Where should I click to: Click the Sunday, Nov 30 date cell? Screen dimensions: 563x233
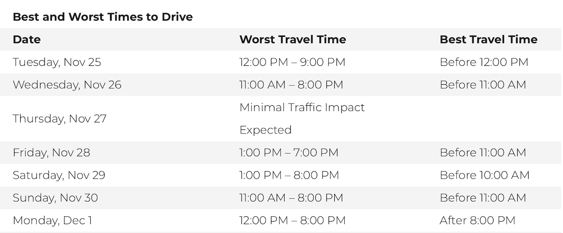(x=55, y=198)
